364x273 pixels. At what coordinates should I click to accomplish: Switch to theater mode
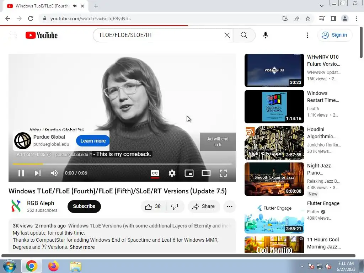[x=206, y=173]
